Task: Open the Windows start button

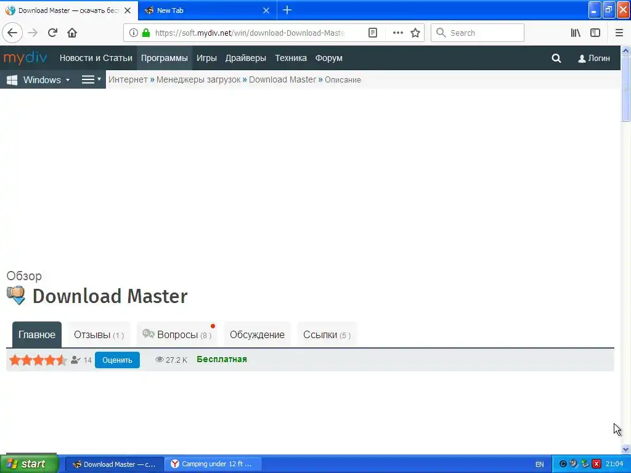Action: [30, 464]
